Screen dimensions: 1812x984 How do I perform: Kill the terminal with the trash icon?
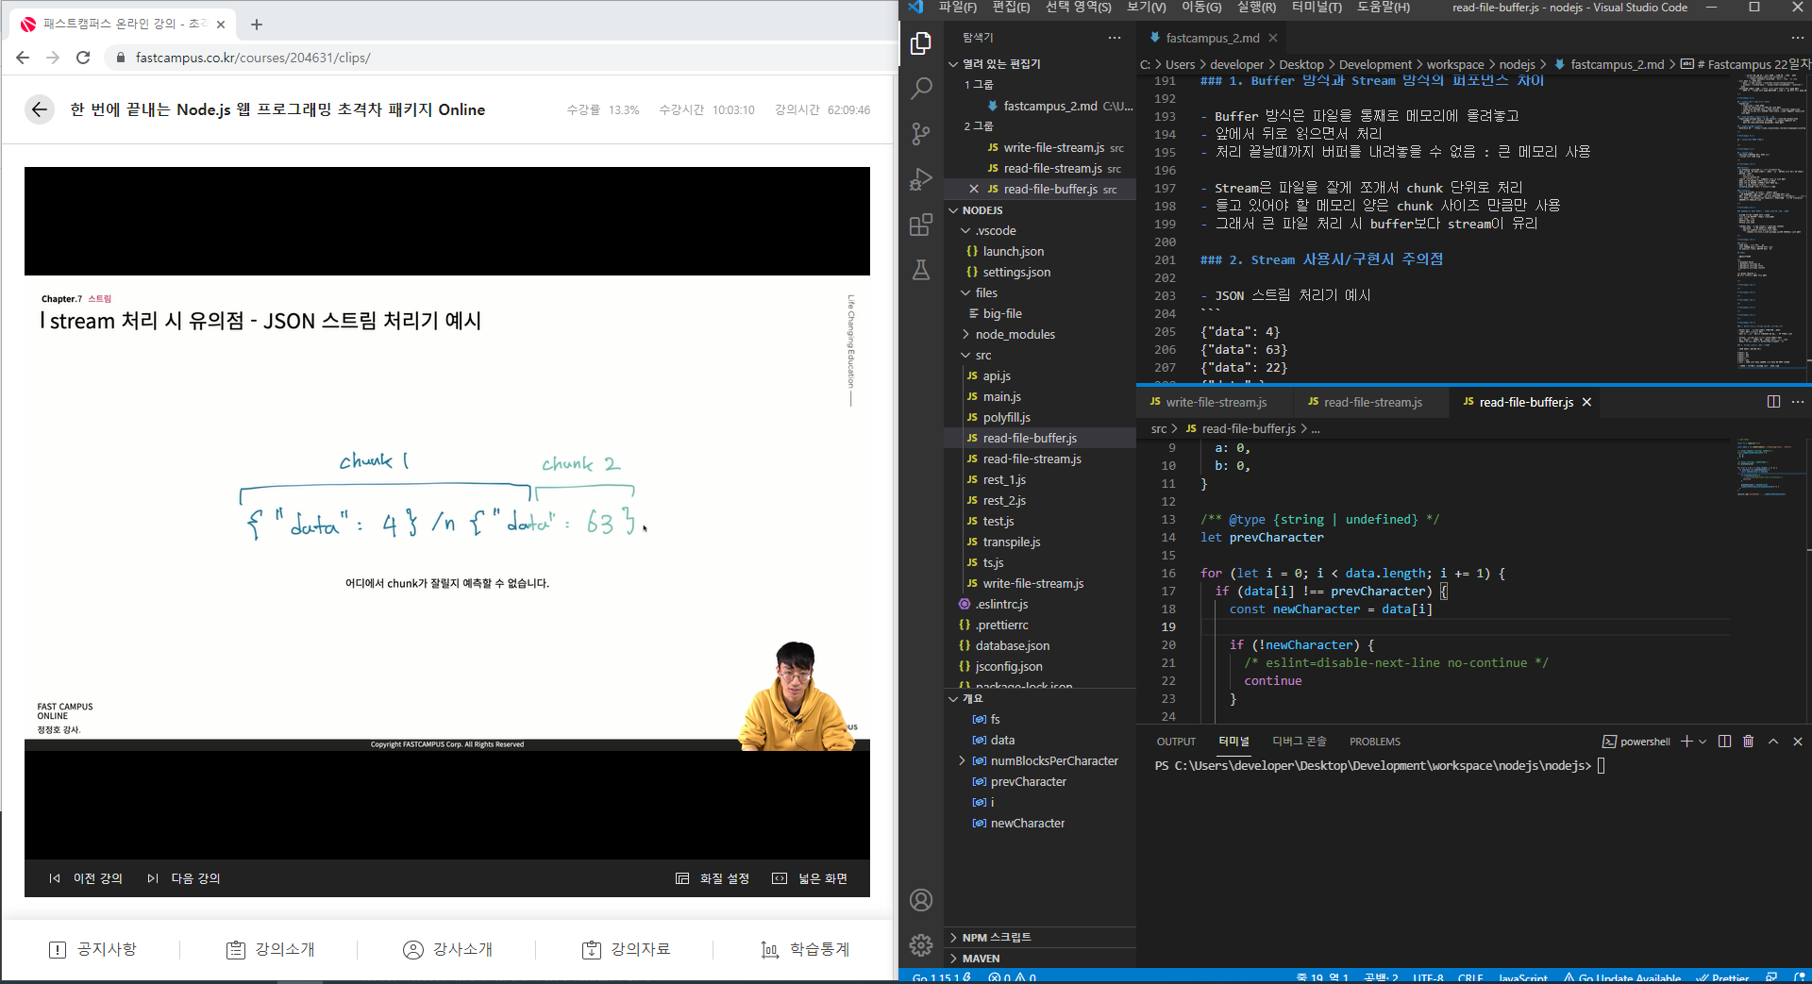point(1748,742)
